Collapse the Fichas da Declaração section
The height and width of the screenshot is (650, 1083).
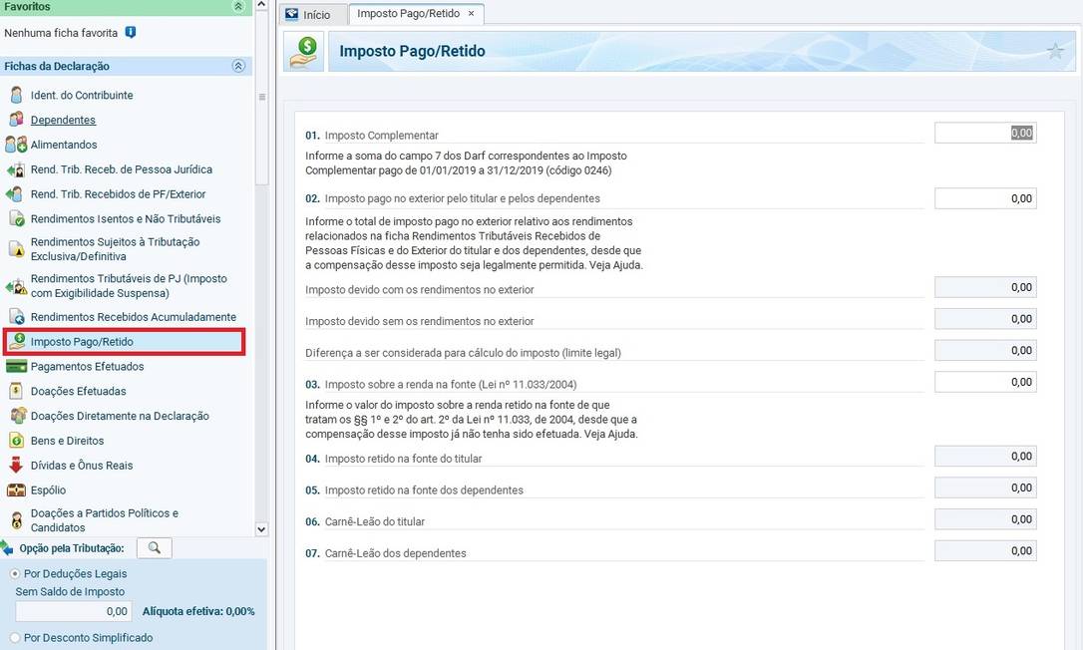[x=238, y=66]
